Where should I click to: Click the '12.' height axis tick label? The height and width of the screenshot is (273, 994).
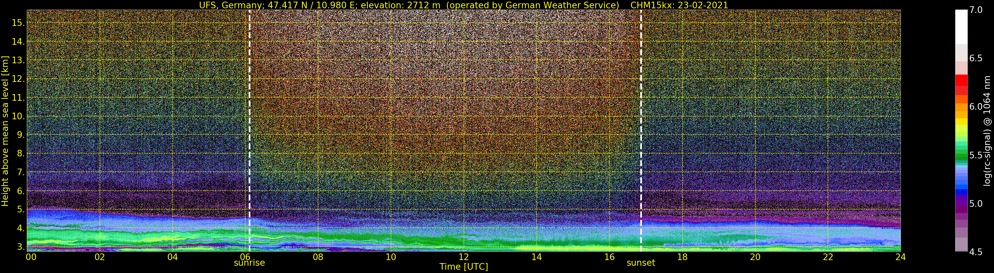coord(18,79)
